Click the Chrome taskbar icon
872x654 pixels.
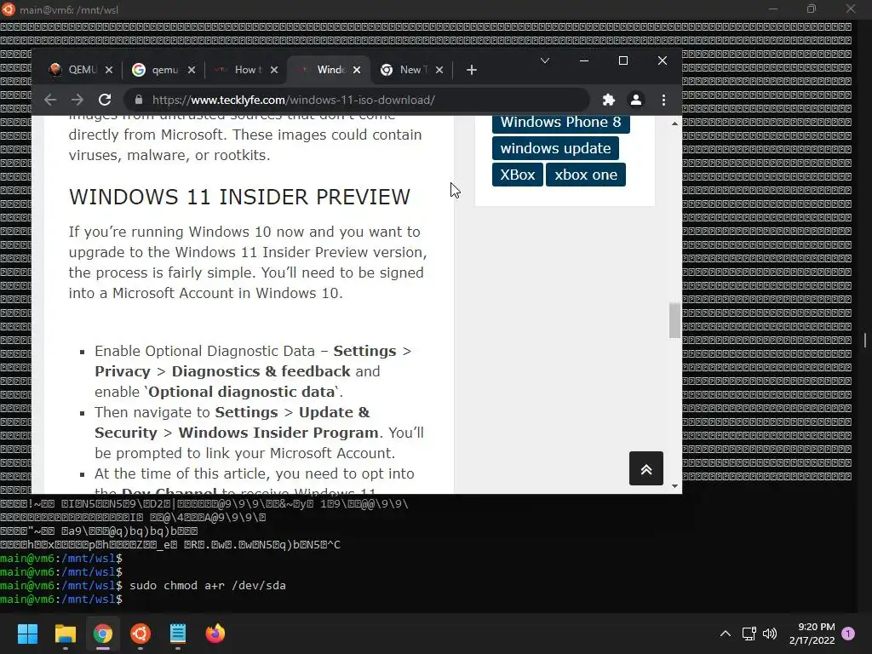pos(103,634)
